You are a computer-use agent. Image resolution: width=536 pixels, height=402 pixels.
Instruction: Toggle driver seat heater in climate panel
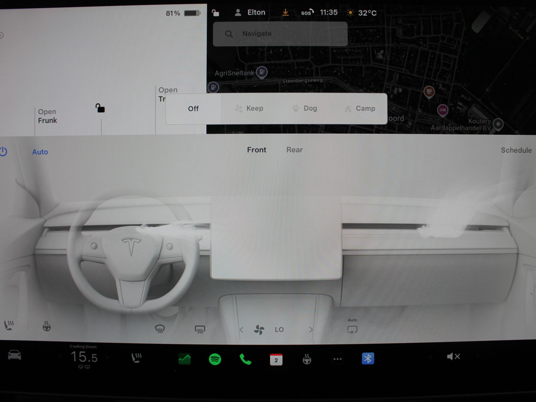[9, 325]
